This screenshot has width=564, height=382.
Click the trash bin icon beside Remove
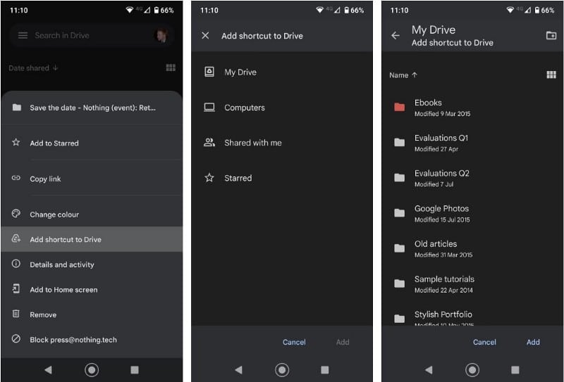pyautogui.click(x=16, y=314)
